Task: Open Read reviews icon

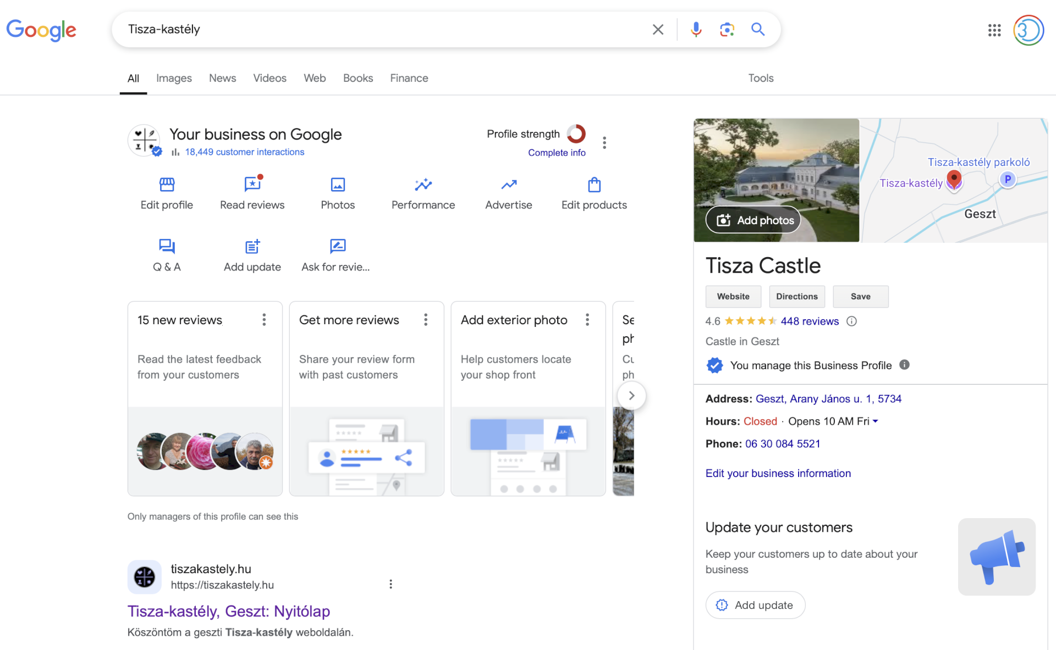Action: (252, 184)
